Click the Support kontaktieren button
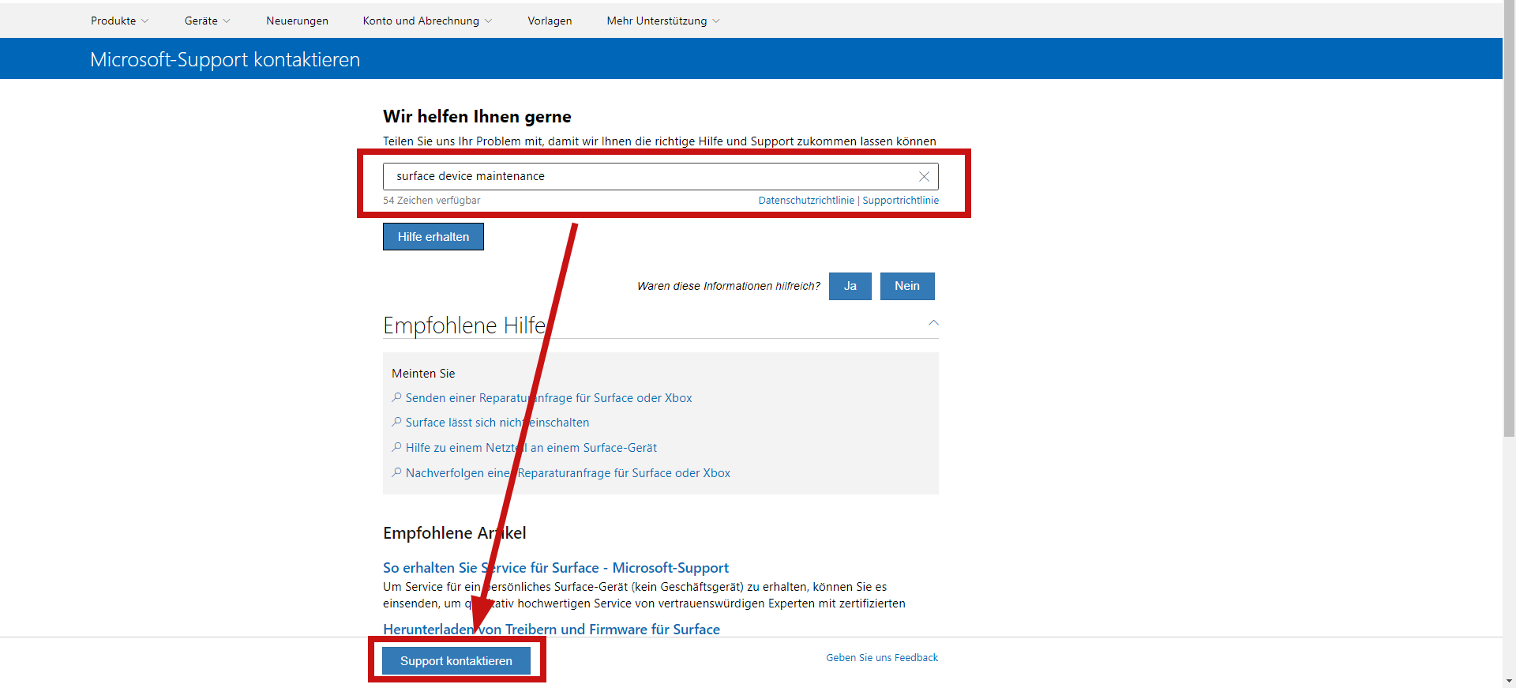Image resolution: width=1516 pixels, height=688 pixels. tap(456, 661)
